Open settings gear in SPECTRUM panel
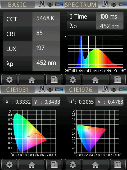The height and width of the screenshot is (170, 127). coord(73,79)
